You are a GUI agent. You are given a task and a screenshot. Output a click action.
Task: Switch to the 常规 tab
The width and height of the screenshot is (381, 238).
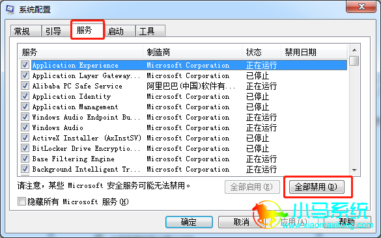pos(25,31)
